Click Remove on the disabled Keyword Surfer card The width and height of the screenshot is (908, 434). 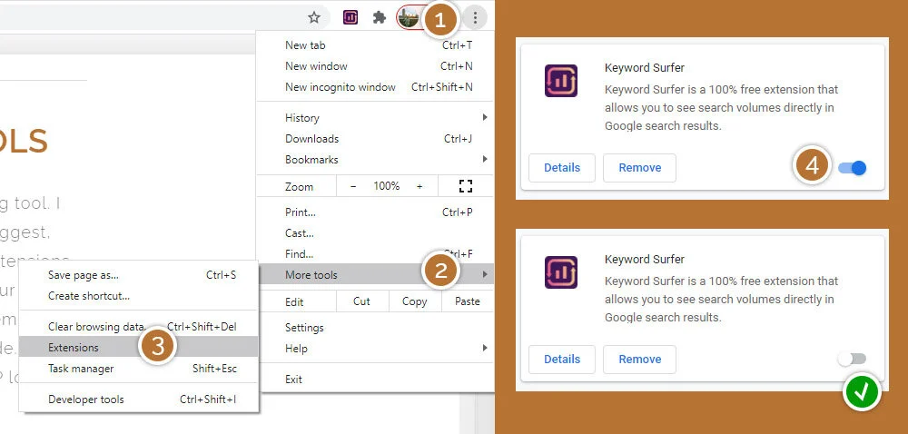pos(640,360)
